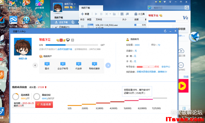Switch to the 我的下载 tab
The height and width of the screenshot is (123, 205).
pyautogui.click(x=91, y=8)
